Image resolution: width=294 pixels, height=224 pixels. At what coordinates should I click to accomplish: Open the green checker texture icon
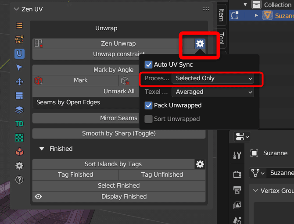click(19, 138)
